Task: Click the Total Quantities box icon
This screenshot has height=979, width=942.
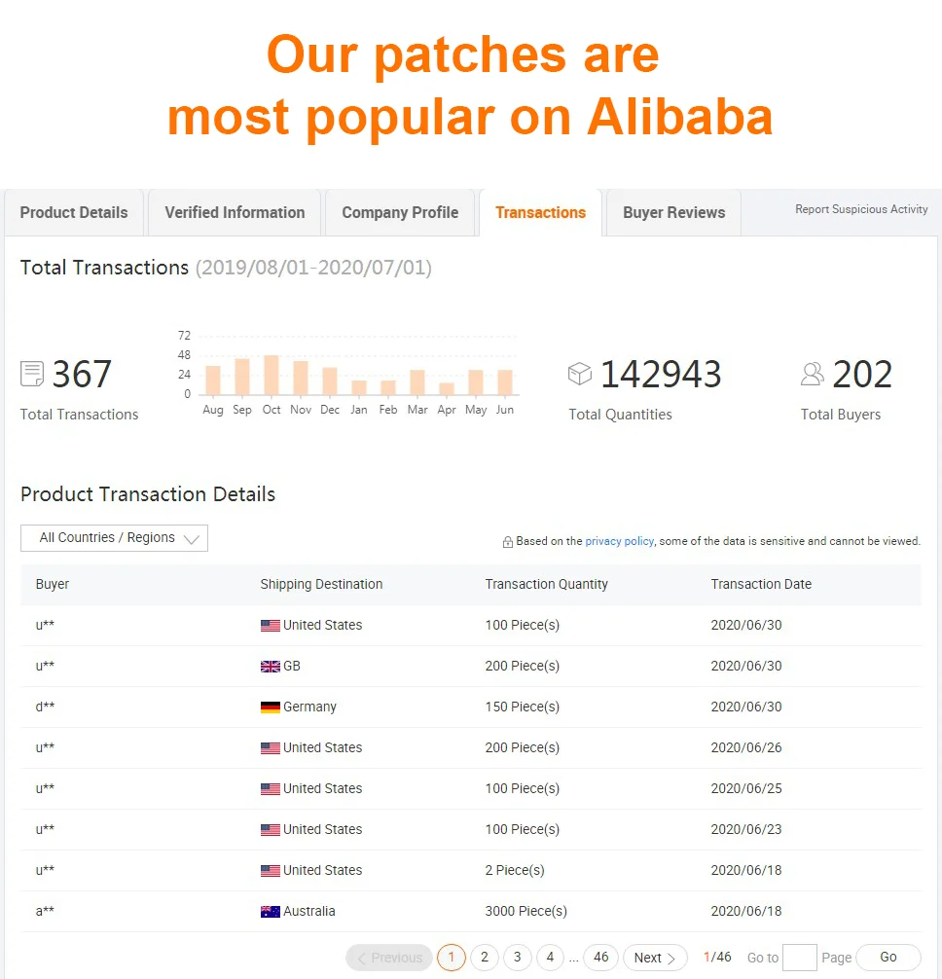Action: [x=580, y=374]
